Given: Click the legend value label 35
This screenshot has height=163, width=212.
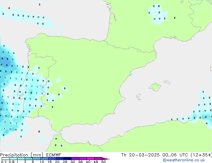Looking at the screenshot, I should coord(80,162).
